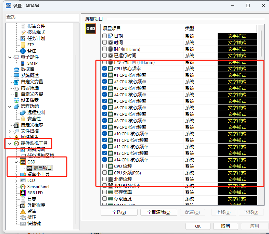The width and height of the screenshot is (269, 234).
Task: Select the 安全性 lock icon
Action: [23, 119]
